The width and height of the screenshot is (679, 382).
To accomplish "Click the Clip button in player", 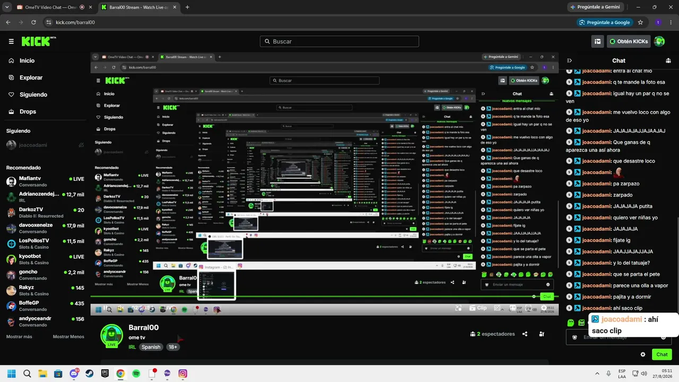I will pyautogui.click(x=477, y=308).
